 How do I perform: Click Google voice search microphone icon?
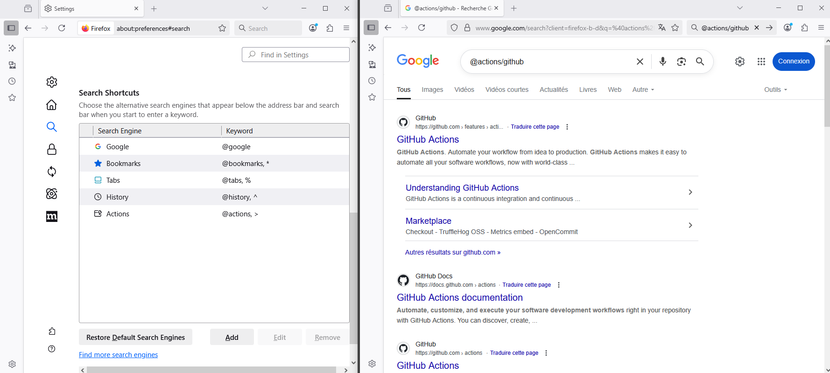(662, 62)
